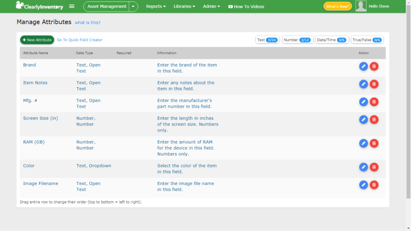The width and height of the screenshot is (411, 231).
Task: Click the Attribute Name column header
Action: click(36, 53)
